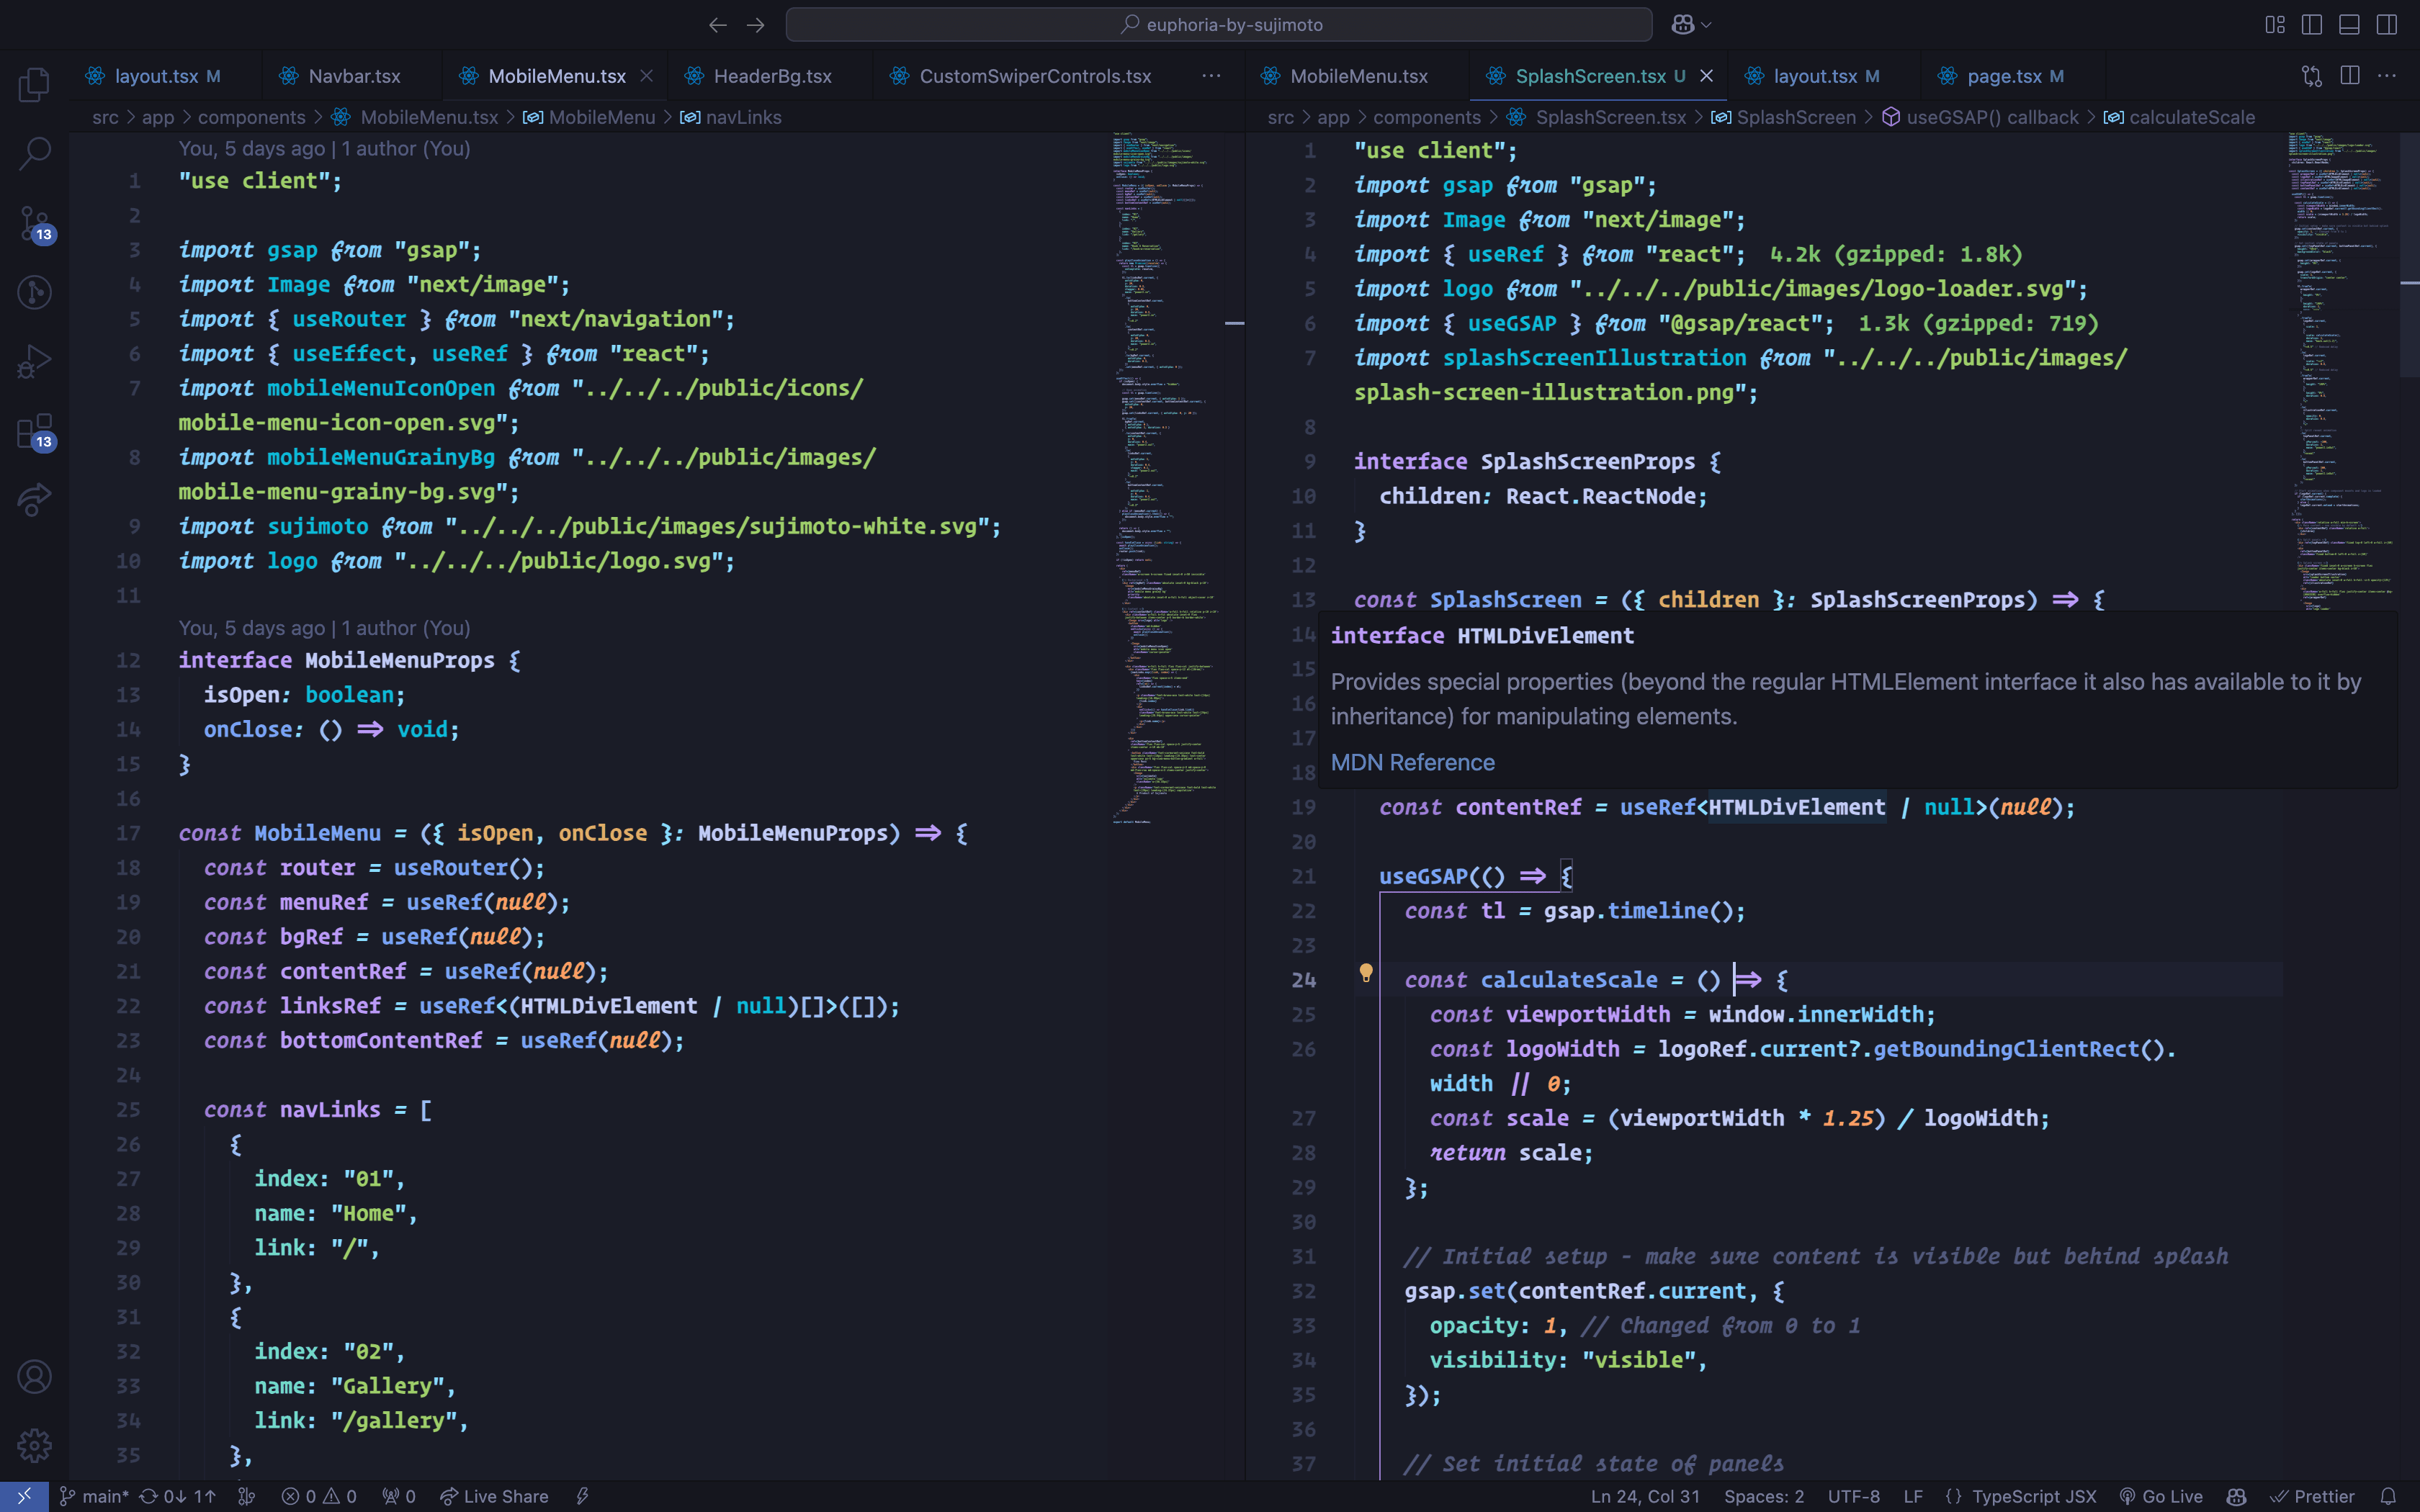Start Live Share from status bar
Image resolution: width=2420 pixels, height=1512 pixels.
coord(494,1496)
